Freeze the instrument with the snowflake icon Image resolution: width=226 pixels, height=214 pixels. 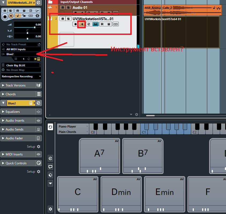(37, 16)
